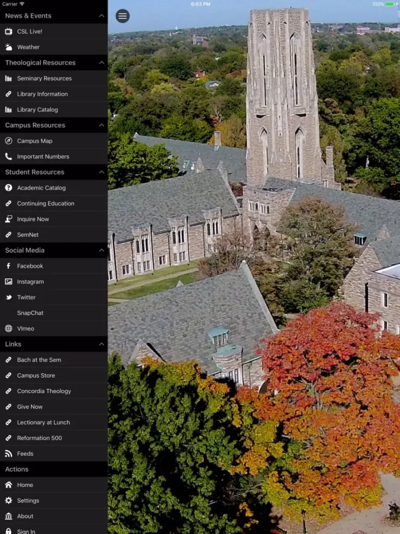The width and height of the screenshot is (400, 534).
Task: Click the Lectionary at Lunch link icon
Action: 9,422
